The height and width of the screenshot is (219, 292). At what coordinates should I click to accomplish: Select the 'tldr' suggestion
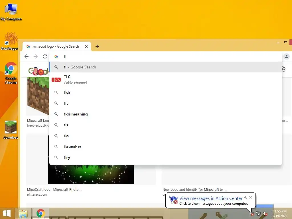pyautogui.click(x=166, y=92)
